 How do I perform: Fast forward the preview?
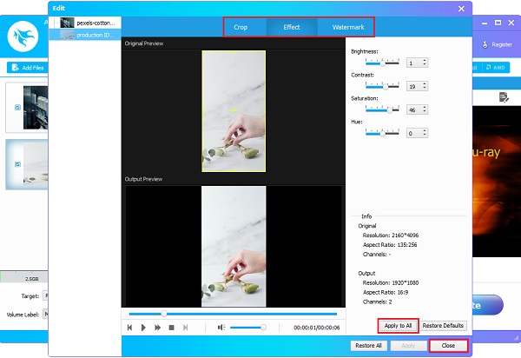(x=157, y=328)
